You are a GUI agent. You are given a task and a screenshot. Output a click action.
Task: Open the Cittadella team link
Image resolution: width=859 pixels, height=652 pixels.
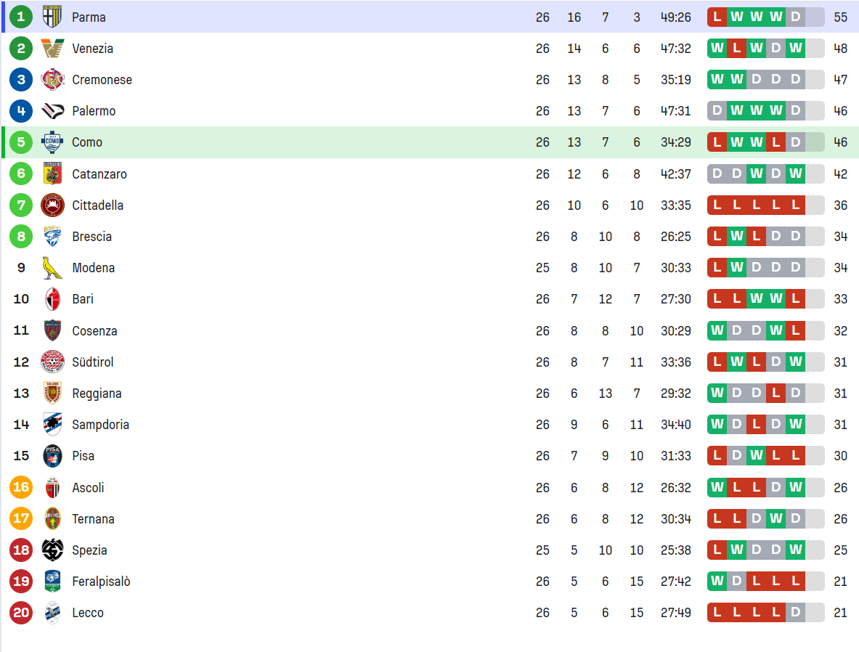[x=97, y=205]
